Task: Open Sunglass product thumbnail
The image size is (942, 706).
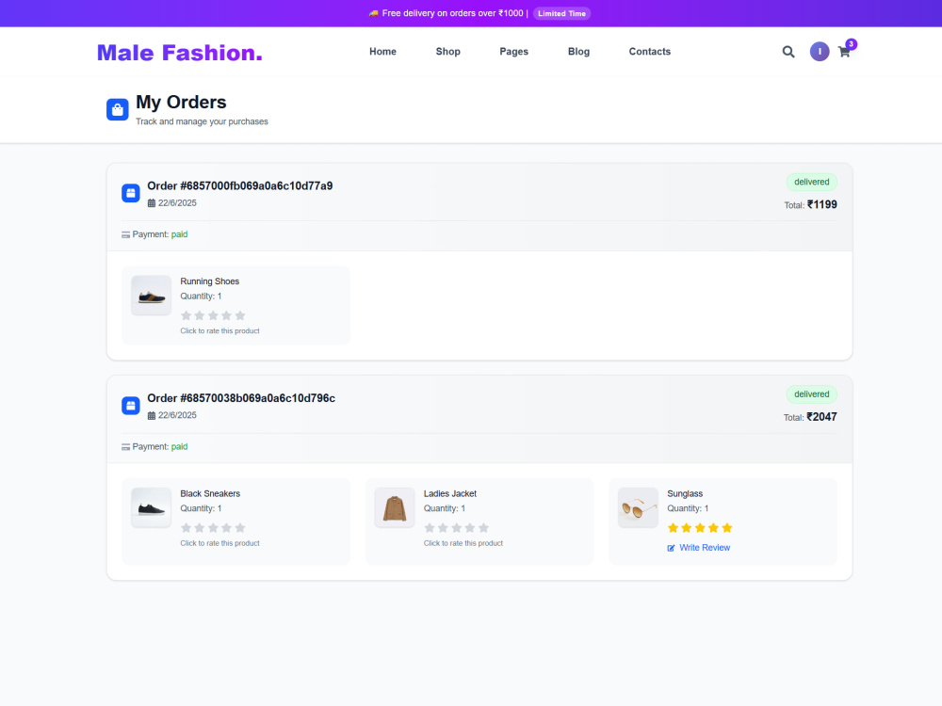Action: pos(638,508)
